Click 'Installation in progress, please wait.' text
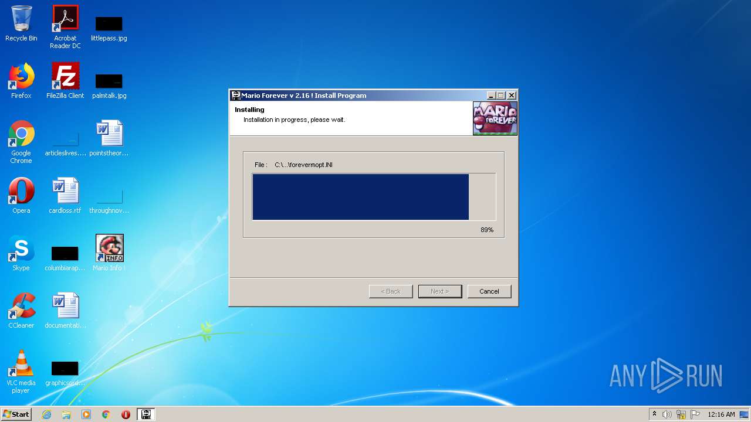This screenshot has width=751, height=422. (x=295, y=120)
